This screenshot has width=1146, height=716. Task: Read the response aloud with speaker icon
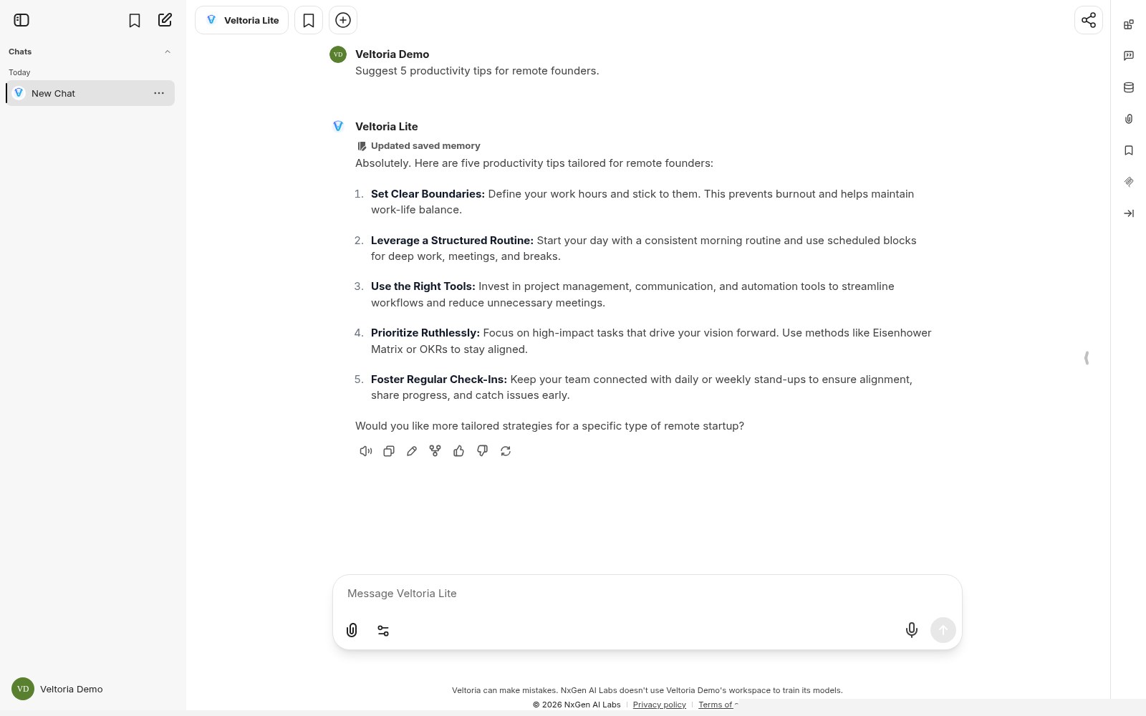(366, 451)
